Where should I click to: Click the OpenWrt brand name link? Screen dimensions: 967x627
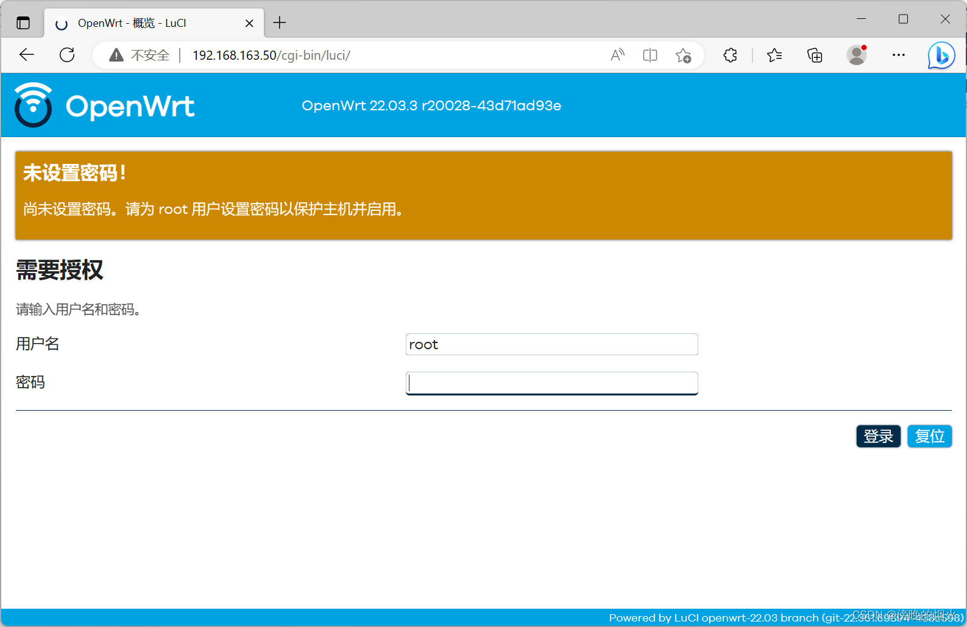point(130,106)
